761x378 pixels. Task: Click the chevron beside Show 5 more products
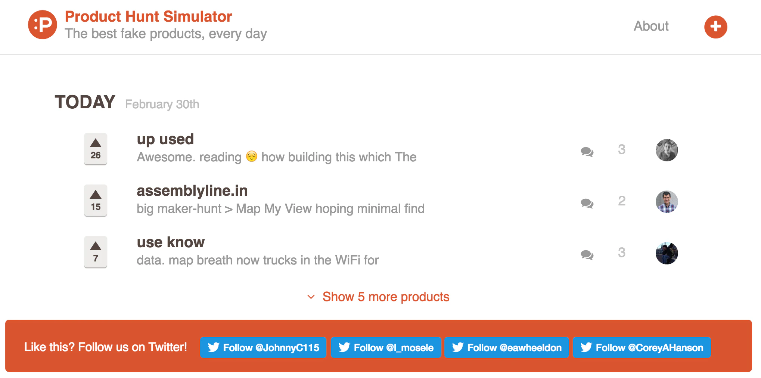coord(311,297)
